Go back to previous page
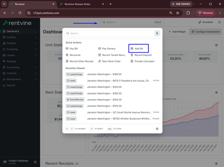The width and height of the screenshot is (224, 167). [5, 13]
